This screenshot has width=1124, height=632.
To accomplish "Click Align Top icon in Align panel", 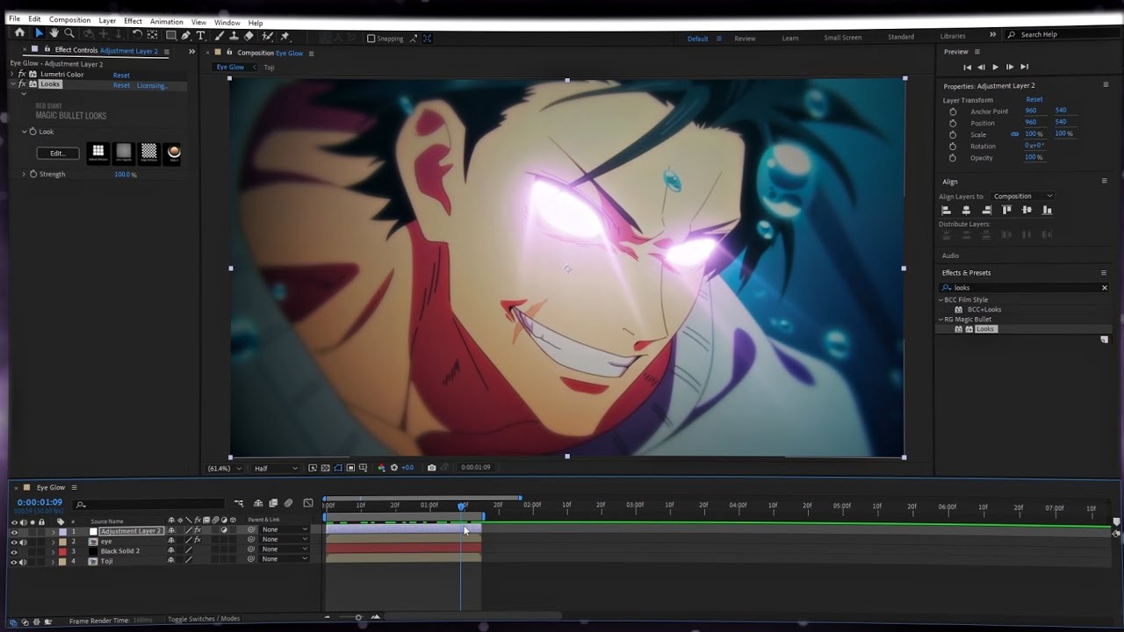I will 1007,210.
